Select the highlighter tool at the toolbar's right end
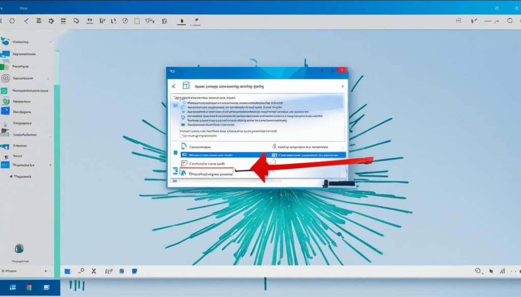Viewport: 521px width, 297px height. (196, 21)
